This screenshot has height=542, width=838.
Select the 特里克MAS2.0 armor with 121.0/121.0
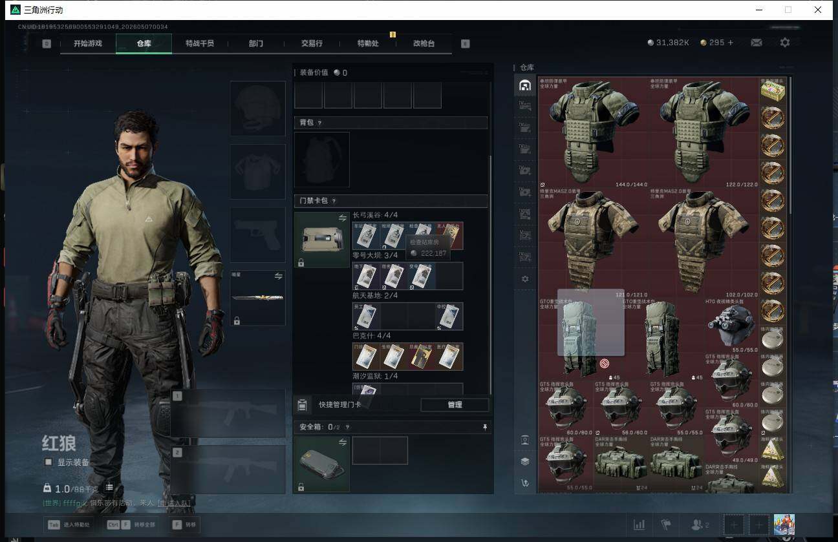tap(594, 243)
